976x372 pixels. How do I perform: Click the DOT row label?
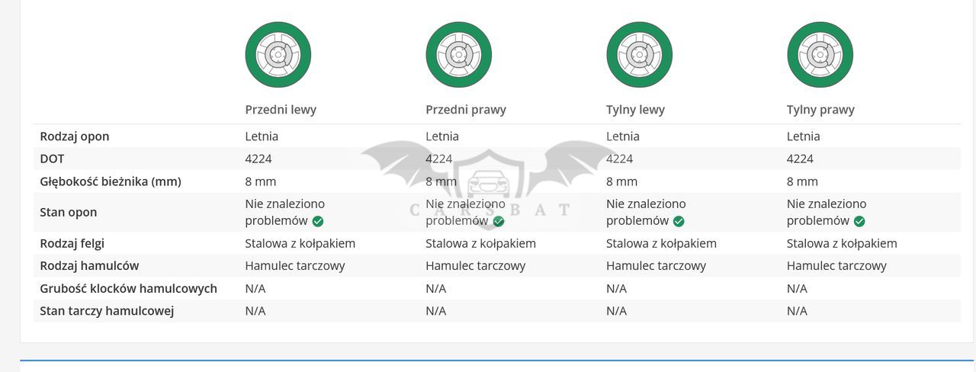click(52, 159)
